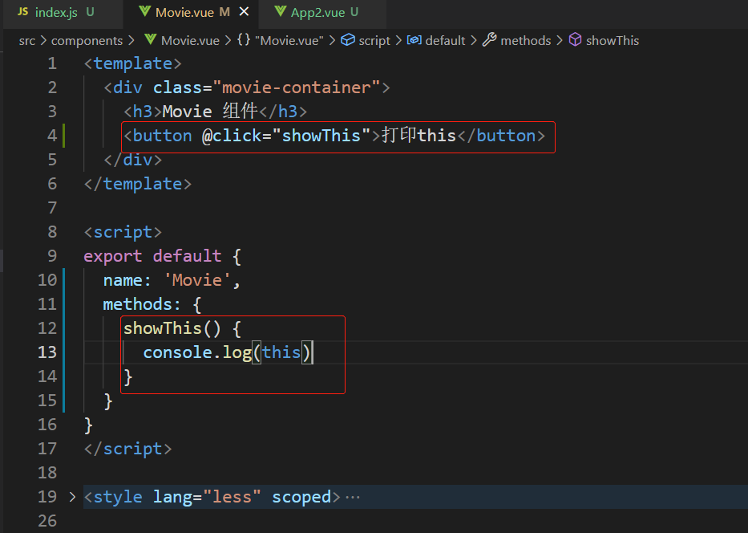This screenshot has width=748, height=533.
Task: Select the Movie.vue editor tab
Action: (190, 12)
